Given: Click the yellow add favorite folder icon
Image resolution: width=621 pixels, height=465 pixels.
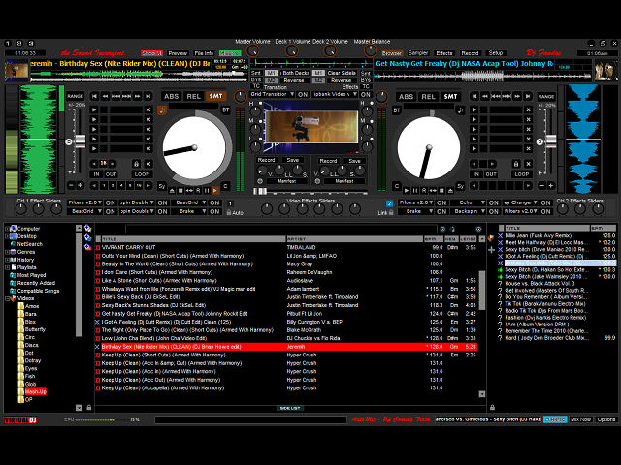Looking at the screenshot, I should pyautogui.click(x=88, y=229).
